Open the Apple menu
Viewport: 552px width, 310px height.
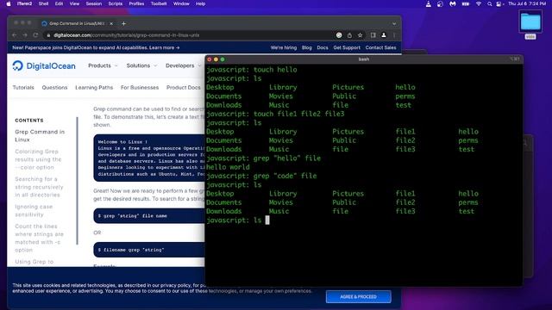pyautogui.click(x=9, y=3)
